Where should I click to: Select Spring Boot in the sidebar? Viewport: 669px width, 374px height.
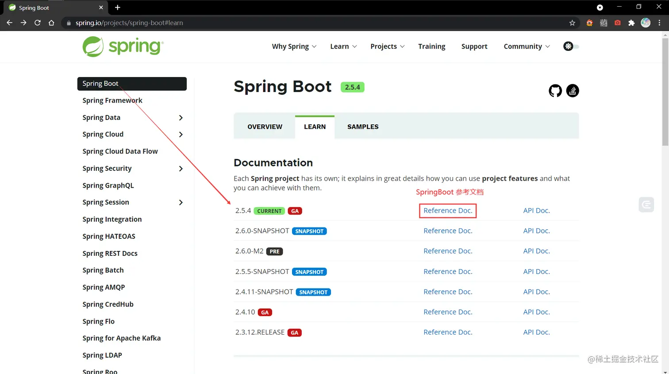pos(132,84)
